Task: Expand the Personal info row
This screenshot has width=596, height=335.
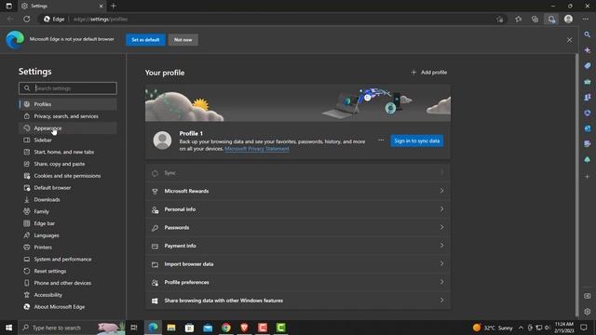Action: (x=298, y=209)
